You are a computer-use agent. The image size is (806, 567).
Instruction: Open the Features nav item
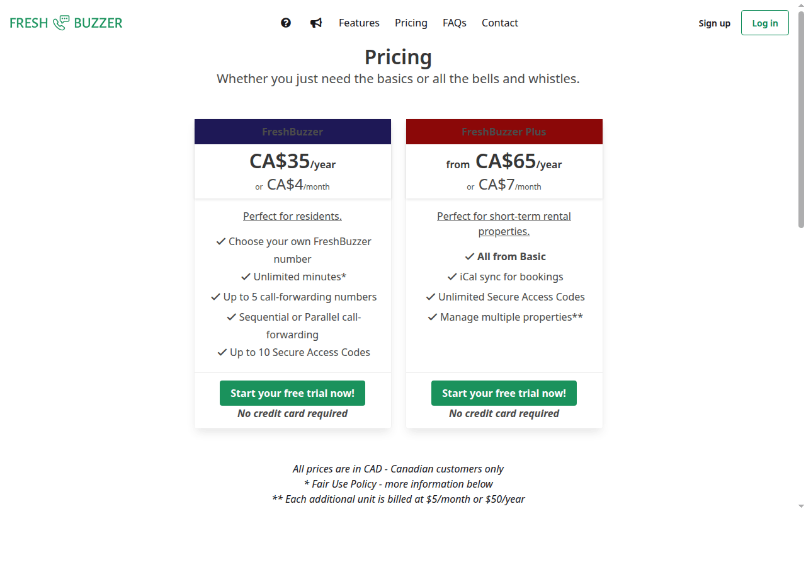click(x=359, y=23)
